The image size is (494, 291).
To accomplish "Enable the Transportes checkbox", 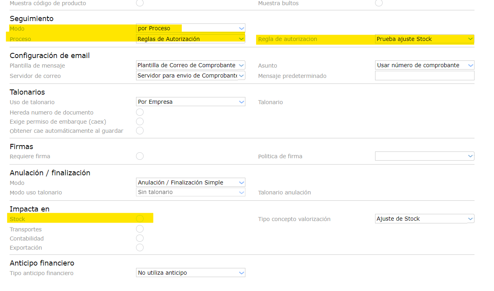I will pos(140,229).
